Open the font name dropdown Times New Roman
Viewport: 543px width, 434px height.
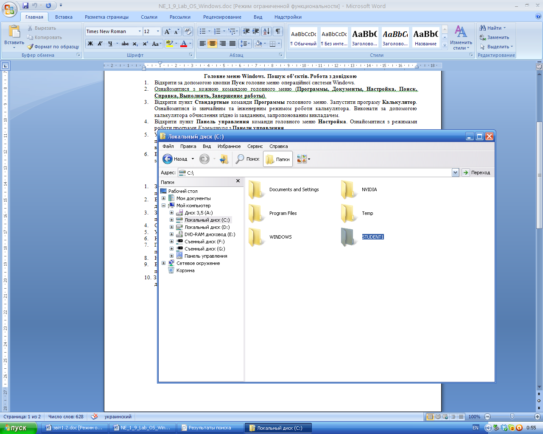coord(140,31)
